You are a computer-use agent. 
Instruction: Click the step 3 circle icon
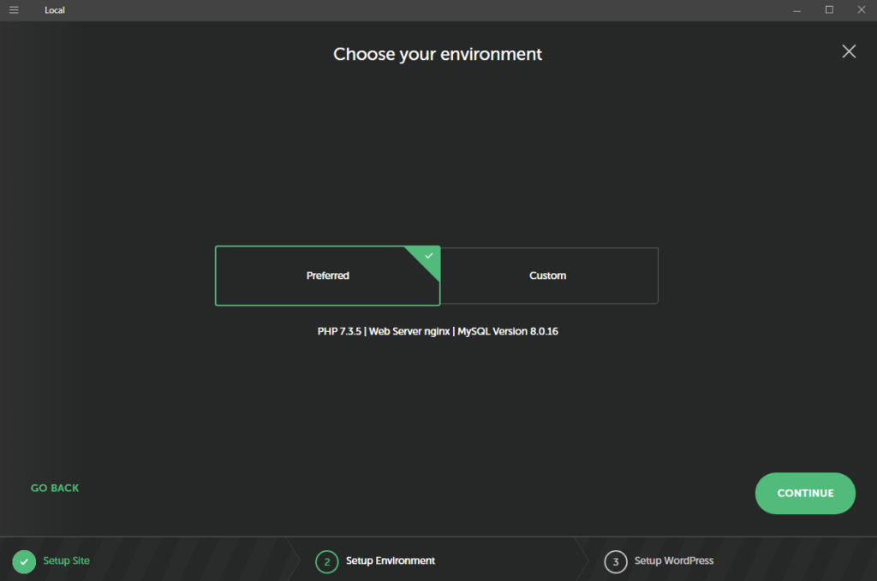615,561
